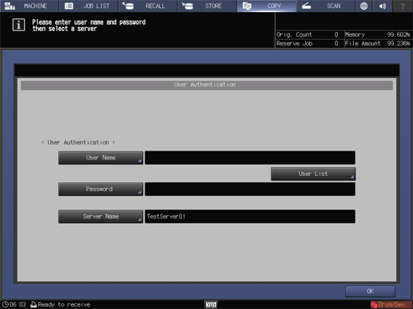Viewport: 413px width, 309px height.
Task: Click the Server Name button
Action: click(x=101, y=217)
